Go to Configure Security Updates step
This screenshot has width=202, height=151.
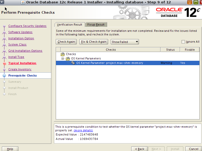27,26
